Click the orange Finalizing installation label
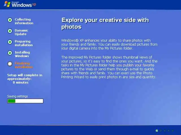The height and width of the screenshot is (135, 181). tap(24, 65)
